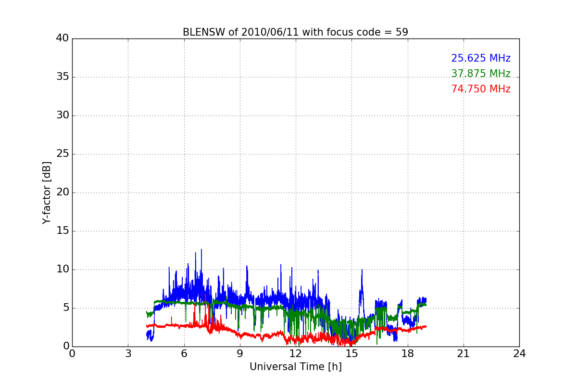Image resolution: width=577 pixels, height=385 pixels.
Task: Click y-axis tick label 35
Action: [x=63, y=77]
